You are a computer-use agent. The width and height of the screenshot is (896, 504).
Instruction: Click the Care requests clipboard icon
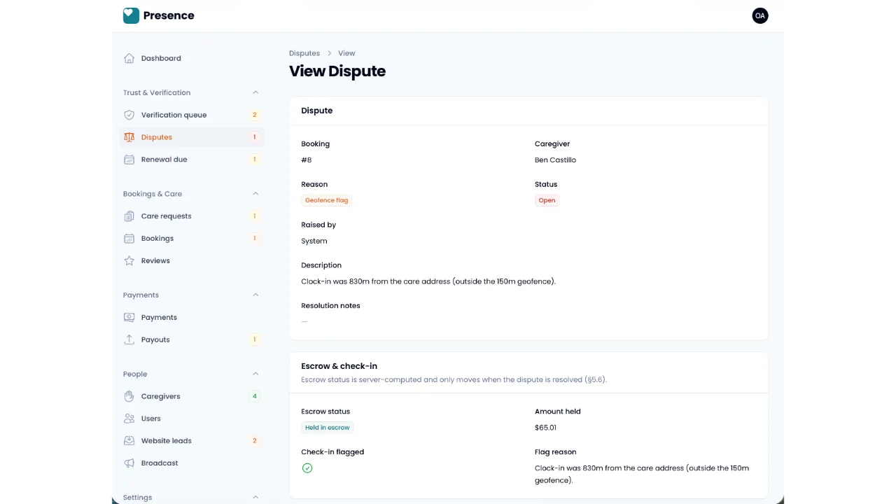coord(129,216)
